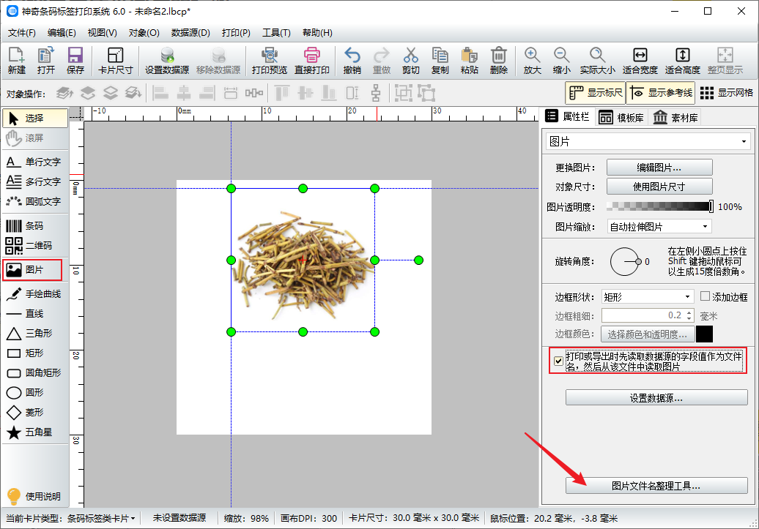Open the 卡片尺寸 card size tool
The width and height of the screenshot is (759, 529).
115,61
